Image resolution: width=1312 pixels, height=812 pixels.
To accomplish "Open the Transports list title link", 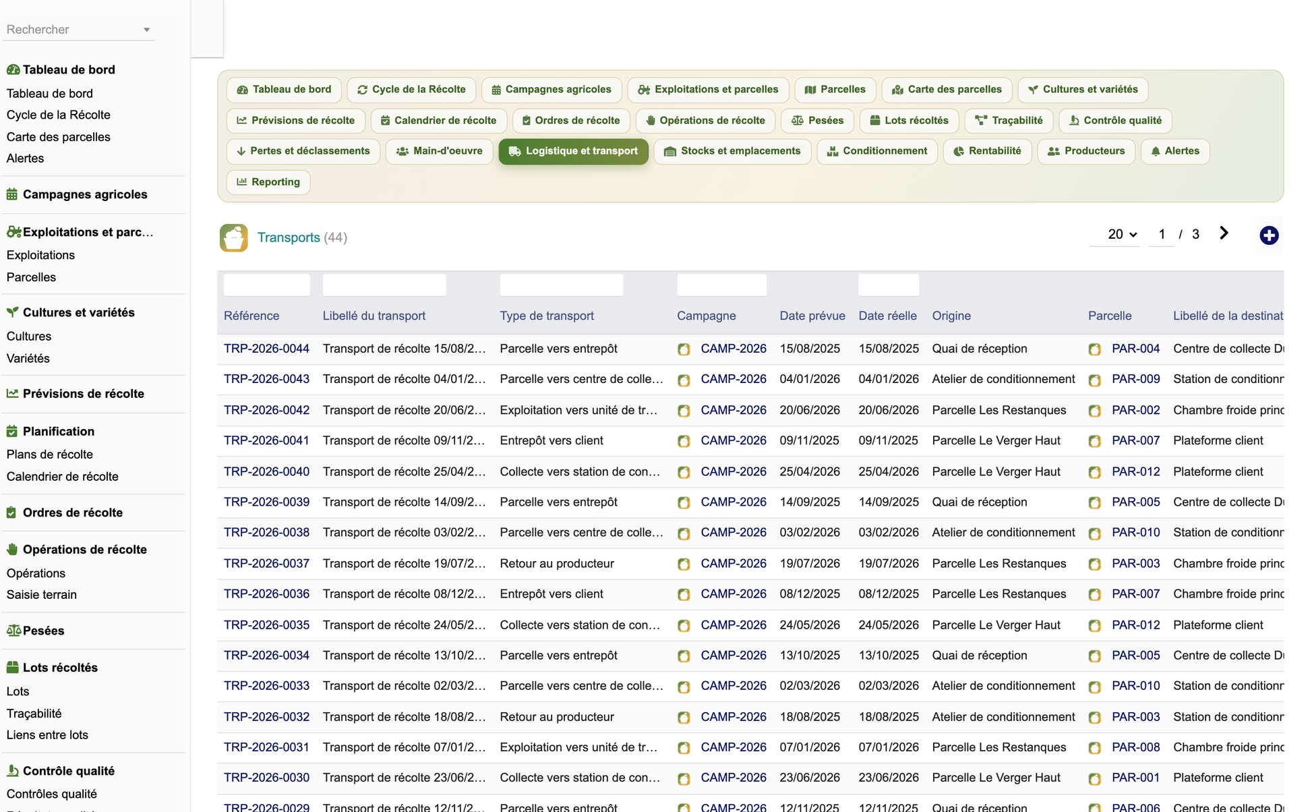I will (x=289, y=237).
